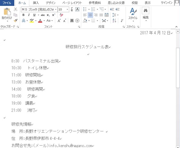Toggle center alignment

[90, 15]
